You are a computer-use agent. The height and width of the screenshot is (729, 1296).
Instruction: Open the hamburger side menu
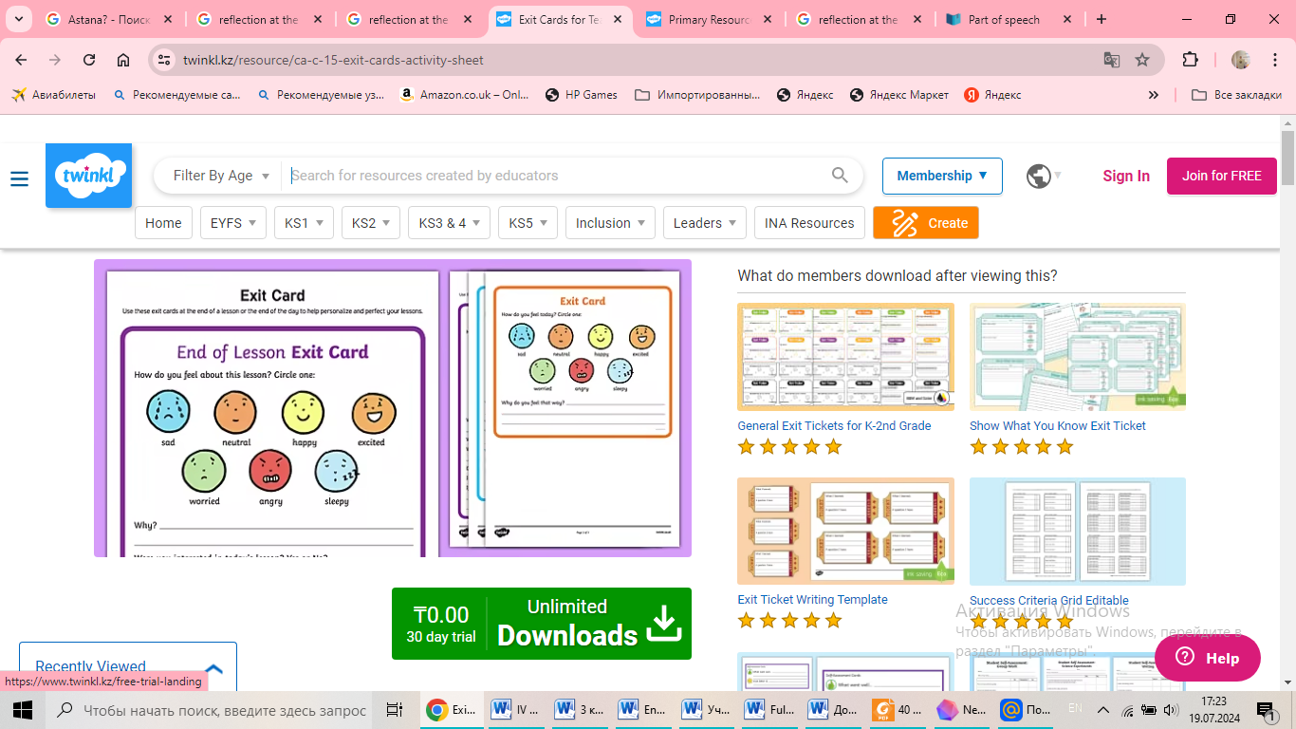click(x=19, y=178)
